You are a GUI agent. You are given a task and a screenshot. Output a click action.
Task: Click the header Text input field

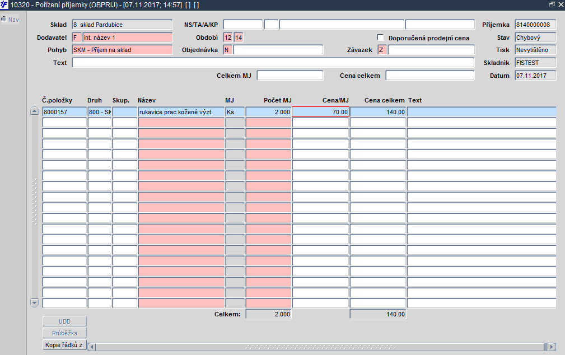coord(273,62)
